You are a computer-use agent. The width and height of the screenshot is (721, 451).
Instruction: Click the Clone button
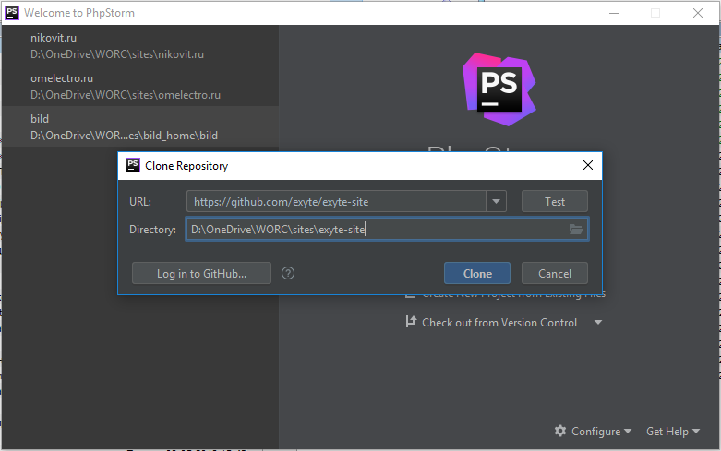(x=477, y=273)
